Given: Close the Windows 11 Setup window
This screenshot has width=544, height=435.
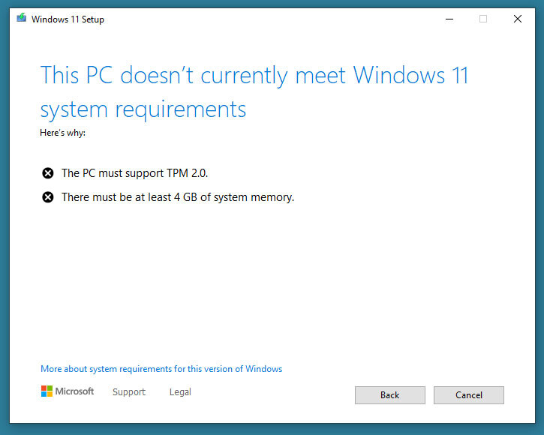Looking at the screenshot, I should click(x=517, y=19).
